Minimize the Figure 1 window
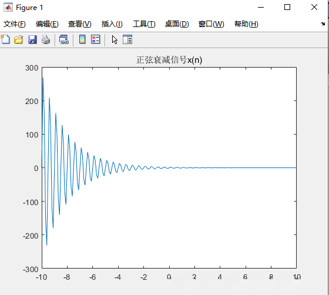The width and height of the screenshot is (329, 295). (261, 7)
